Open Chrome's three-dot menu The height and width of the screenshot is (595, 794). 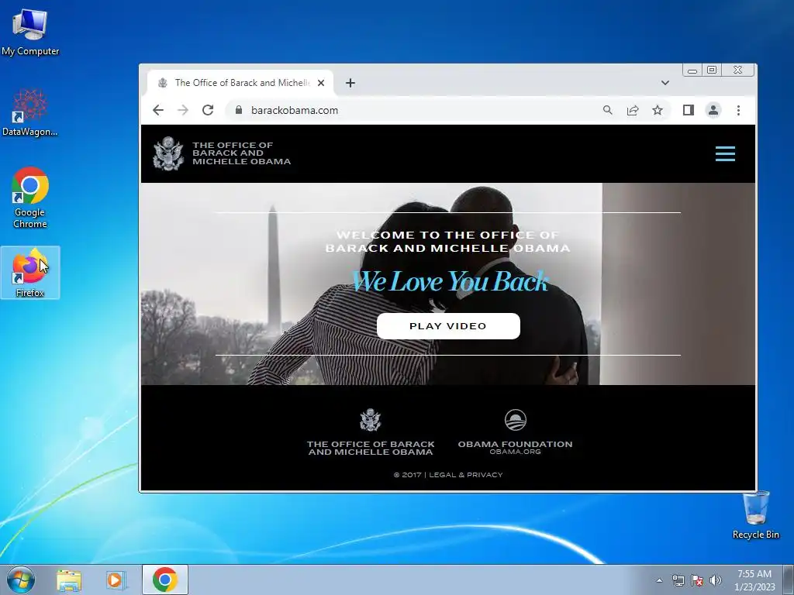coord(738,110)
